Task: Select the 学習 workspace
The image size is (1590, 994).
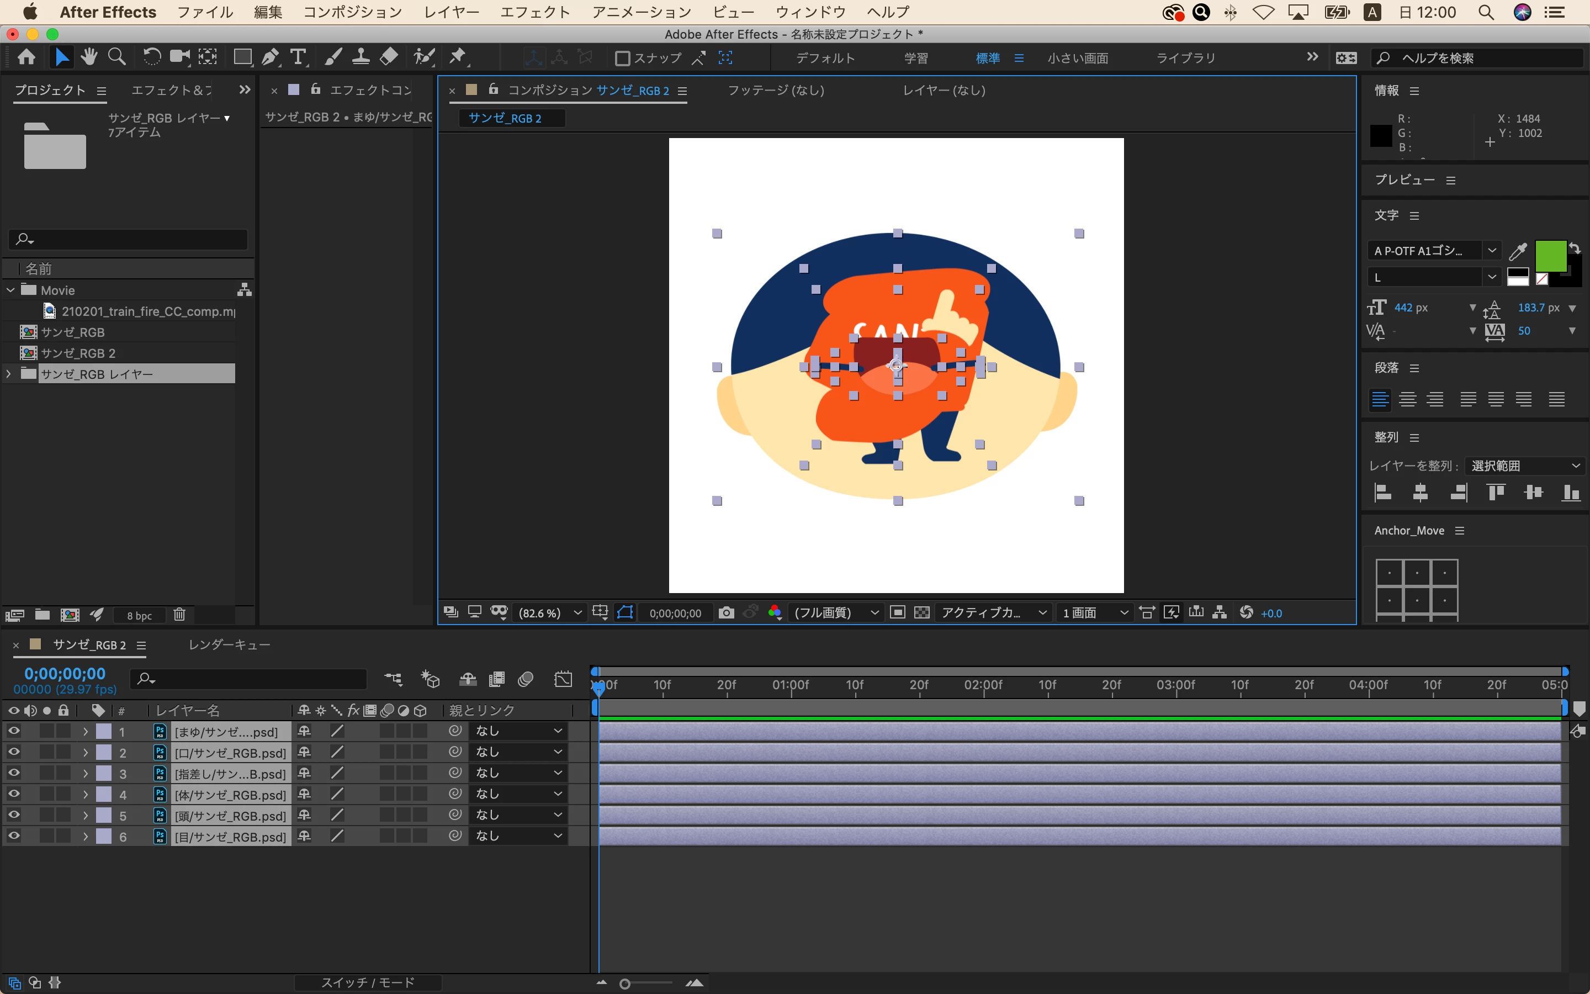Action: click(916, 59)
